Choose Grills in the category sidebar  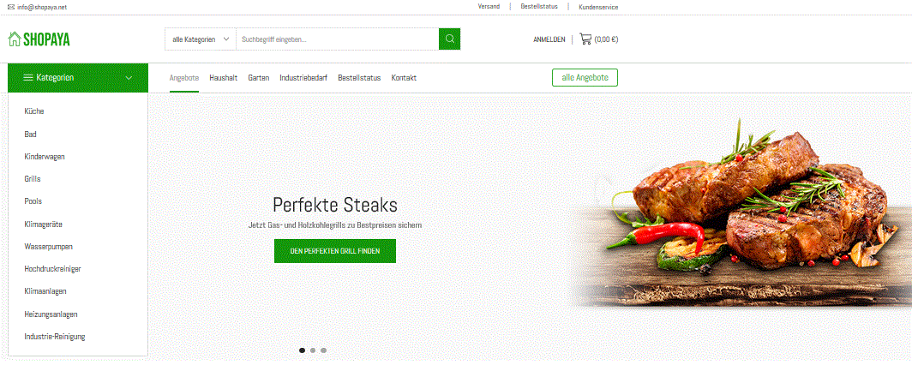33,179
